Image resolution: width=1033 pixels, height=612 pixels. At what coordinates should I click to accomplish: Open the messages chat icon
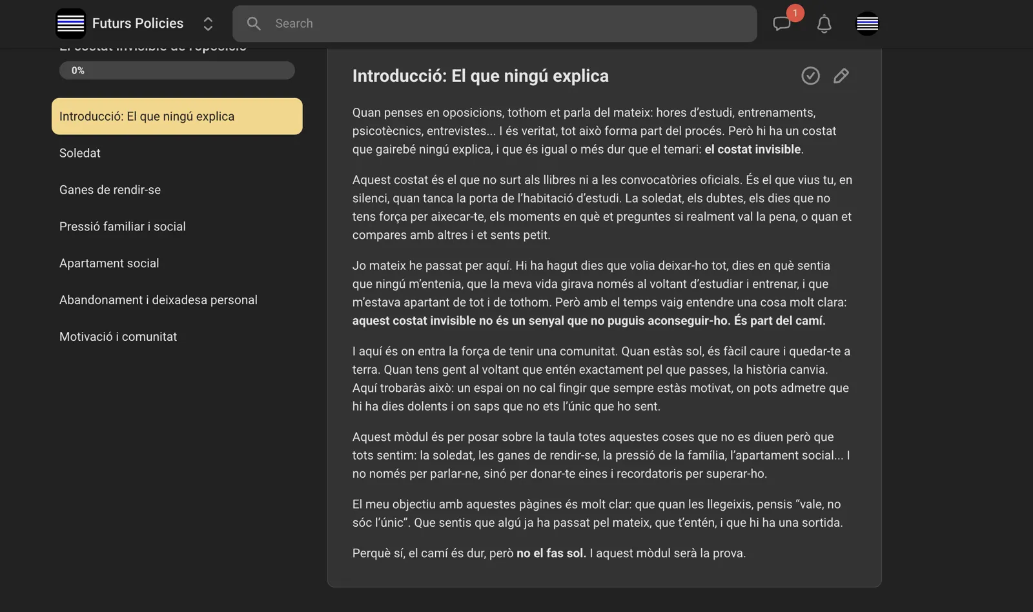click(782, 24)
